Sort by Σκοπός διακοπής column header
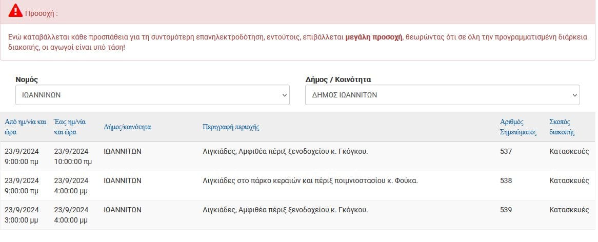 pos(562,127)
